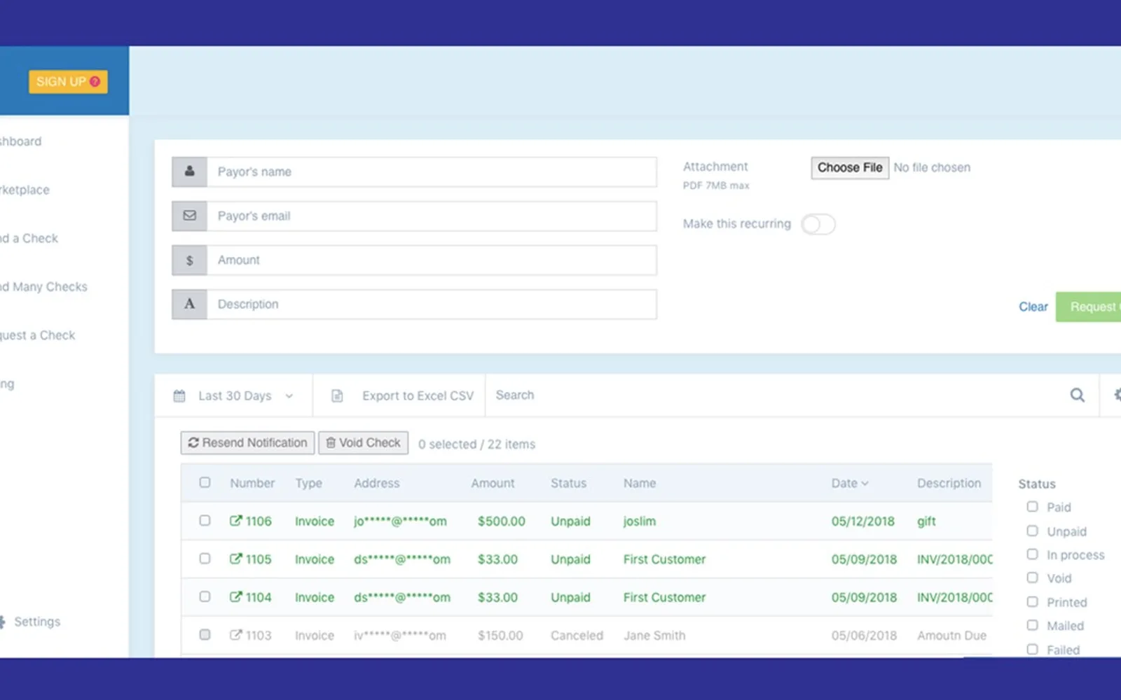The image size is (1121, 700).
Task: Check the In process status filter
Action: pyautogui.click(x=1032, y=554)
